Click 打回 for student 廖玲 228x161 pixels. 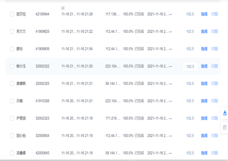pyautogui.click(x=215, y=49)
